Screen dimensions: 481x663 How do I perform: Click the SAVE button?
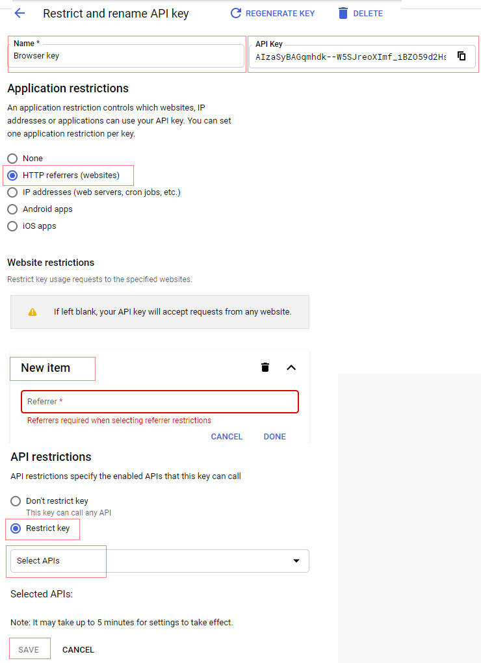click(x=29, y=649)
